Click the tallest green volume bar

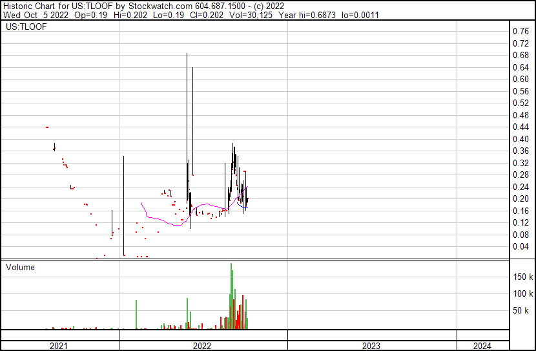point(231,297)
